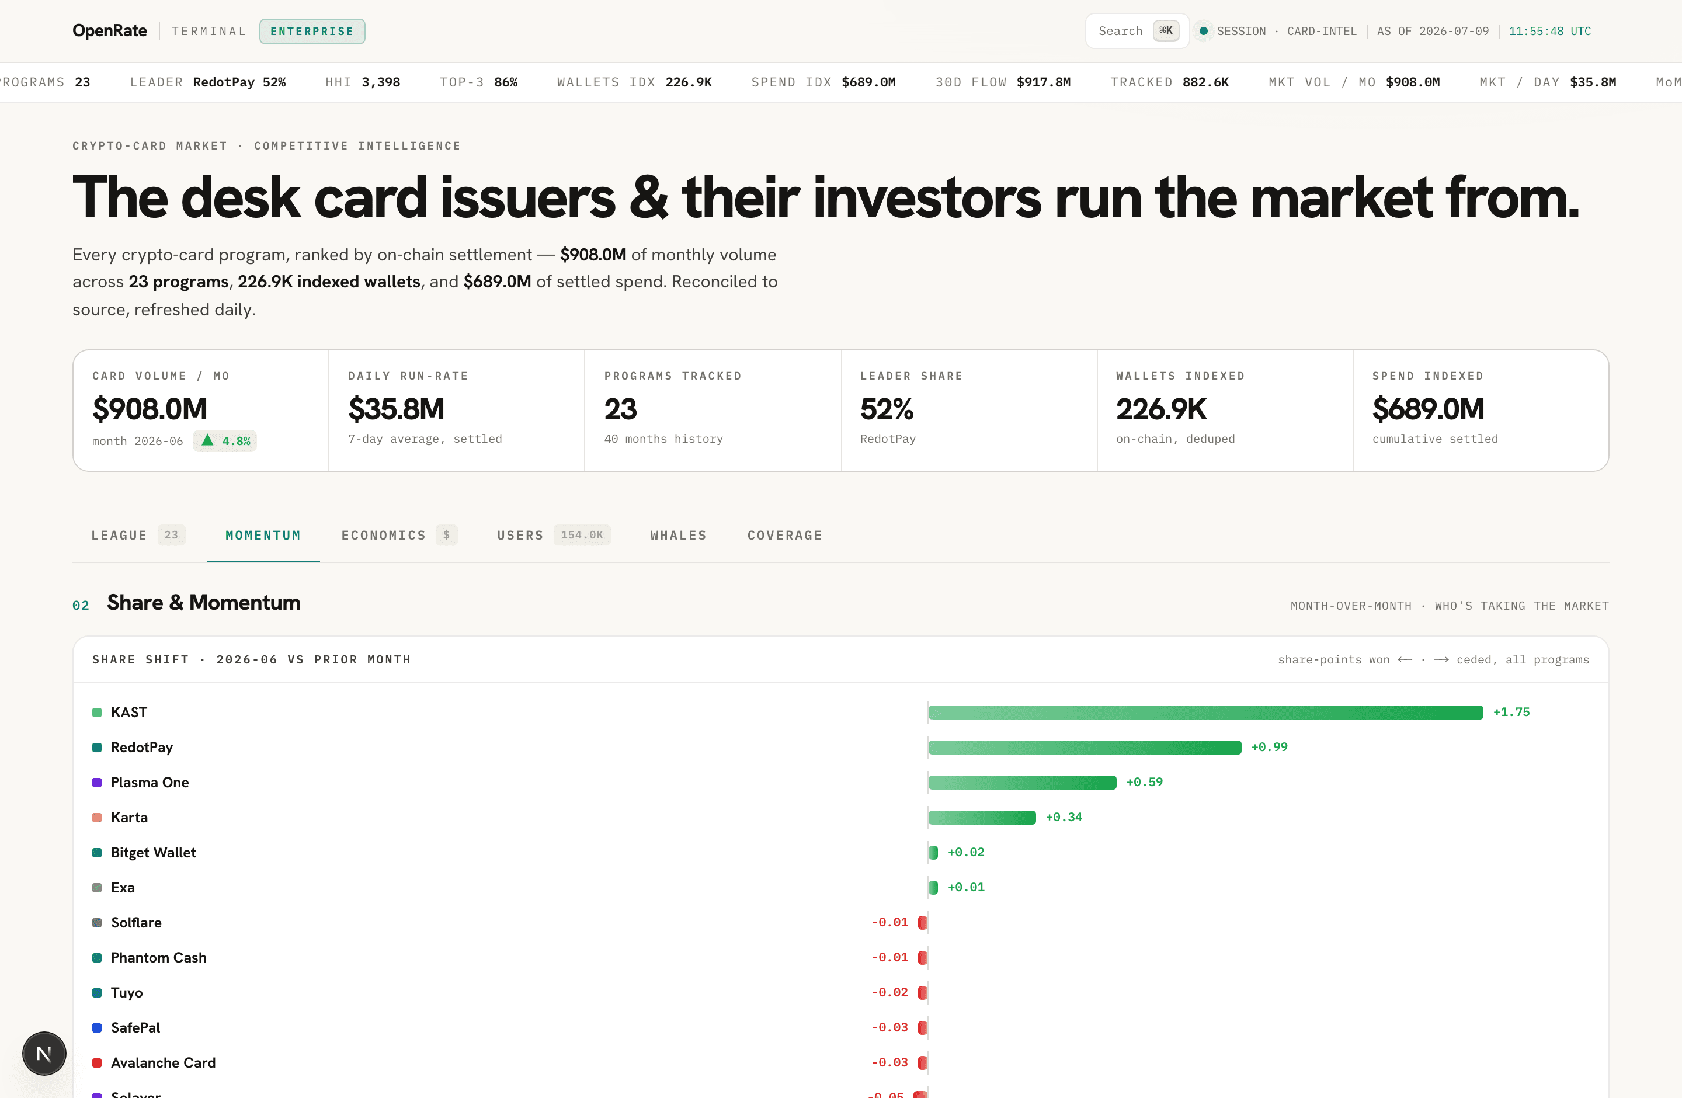Open the WHALES tab

pyautogui.click(x=679, y=535)
